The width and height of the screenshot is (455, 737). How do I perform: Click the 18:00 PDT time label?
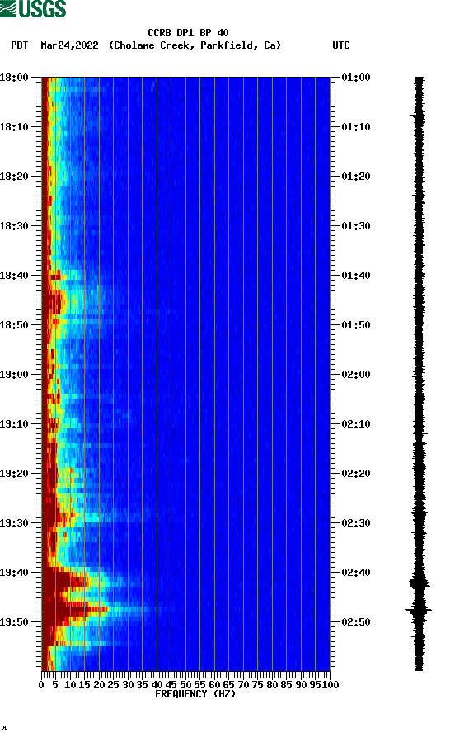[14, 77]
